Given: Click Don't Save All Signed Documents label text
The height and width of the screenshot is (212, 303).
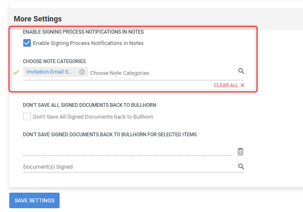Looking at the screenshot, I should (93, 117).
